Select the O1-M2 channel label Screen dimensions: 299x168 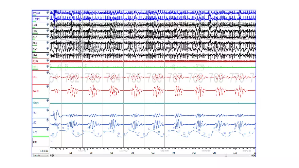coord(35,55)
